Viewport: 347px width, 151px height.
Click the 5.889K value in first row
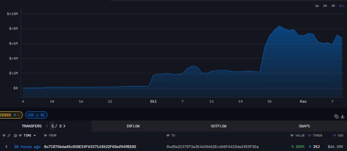coord(298,147)
